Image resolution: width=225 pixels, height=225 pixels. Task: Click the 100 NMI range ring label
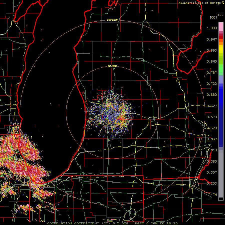[x=112, y=20]
